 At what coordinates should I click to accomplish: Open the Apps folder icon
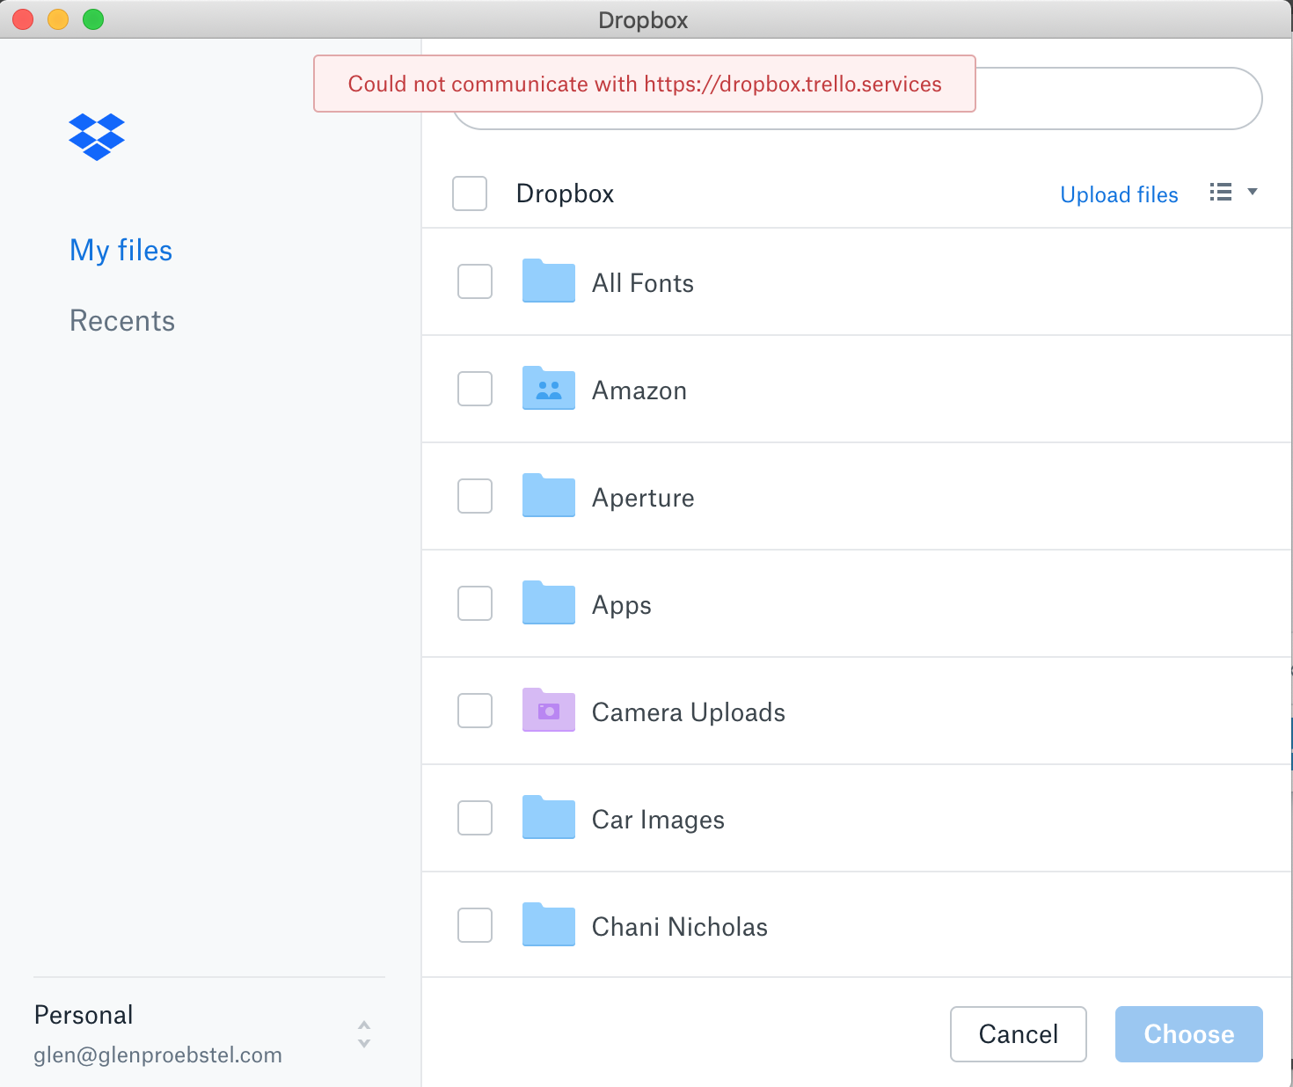point(549,602)
